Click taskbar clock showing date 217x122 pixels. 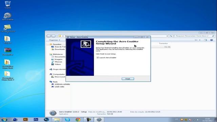tap(207, 120)
